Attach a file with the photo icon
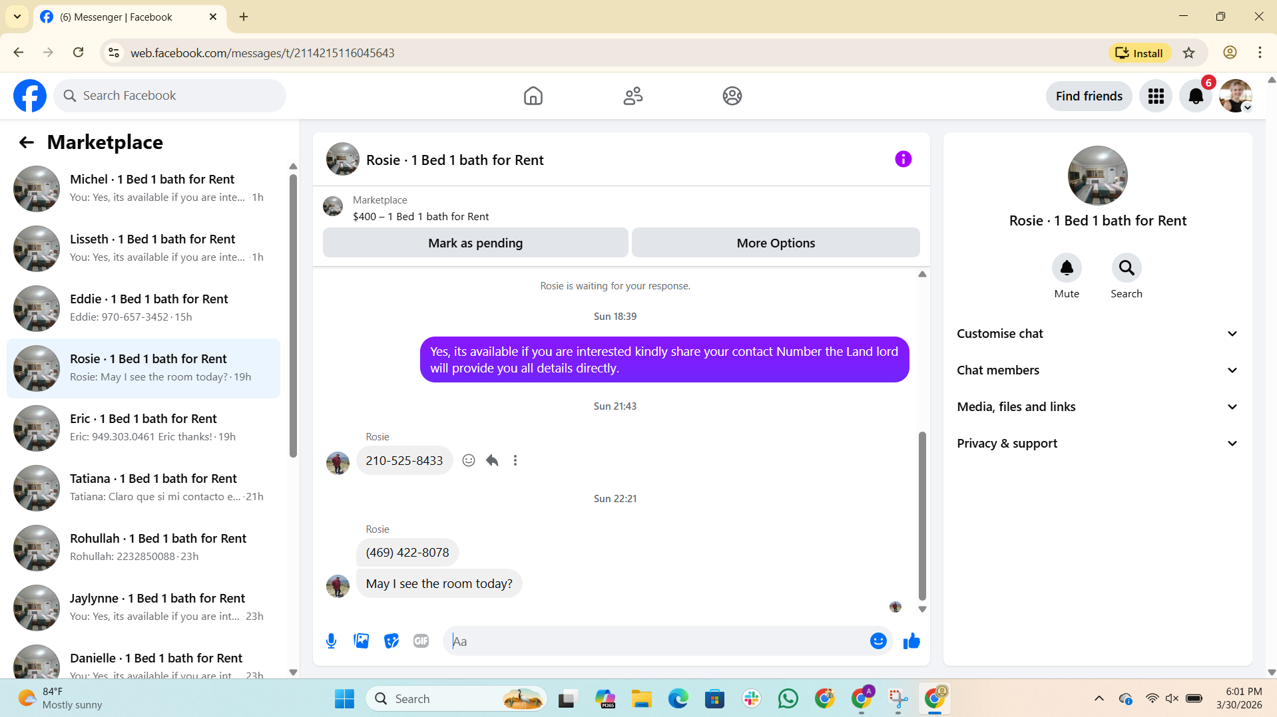The width and height of the screenshot is (1277, 717). click(361, 641)
